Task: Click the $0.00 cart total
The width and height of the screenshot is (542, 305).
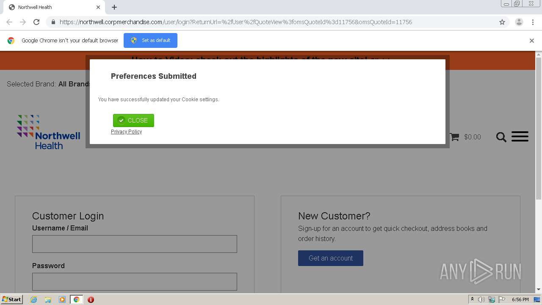Action: pyautogui.click(x=473, y=137)
